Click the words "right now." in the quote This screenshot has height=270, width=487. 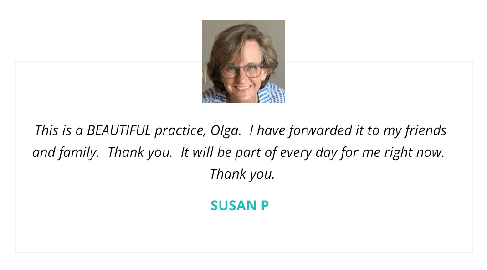tap(414, 153)
